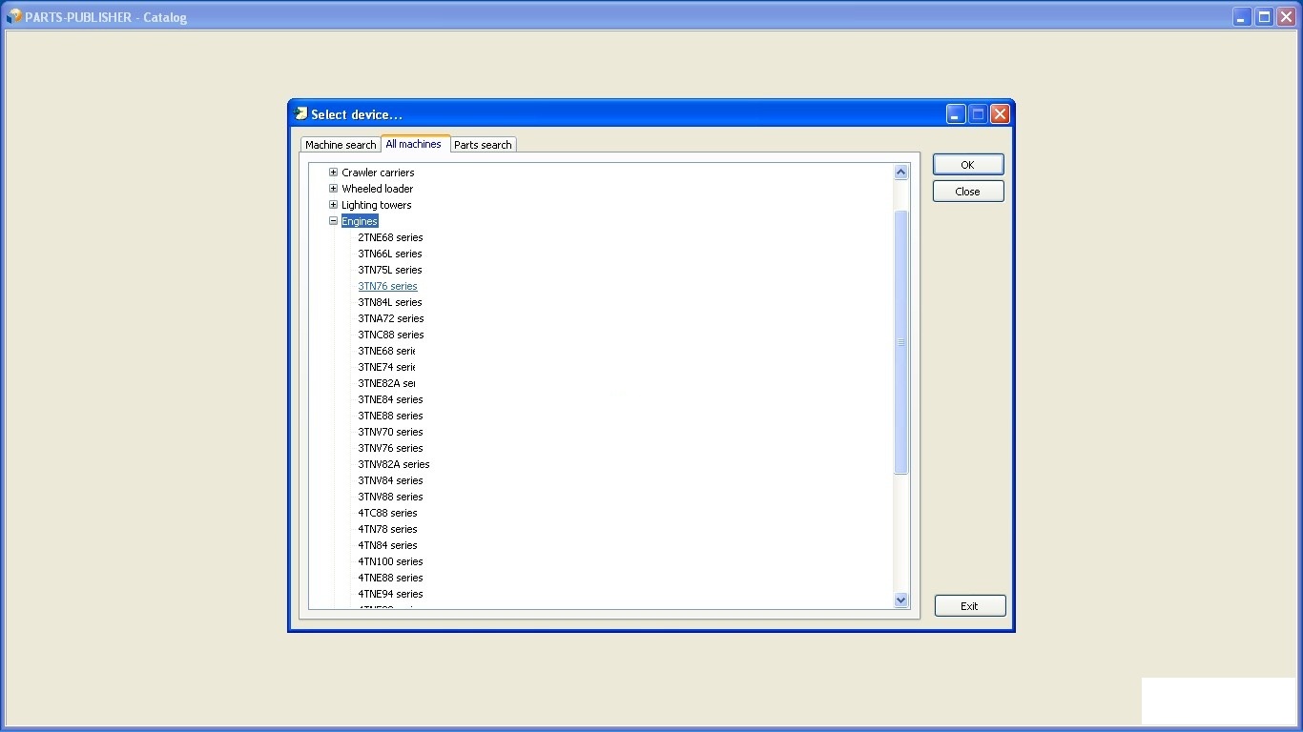Select the All machines tab
Image resolution: width=1303 pixels, height=732 pixels.
(414, 144)
